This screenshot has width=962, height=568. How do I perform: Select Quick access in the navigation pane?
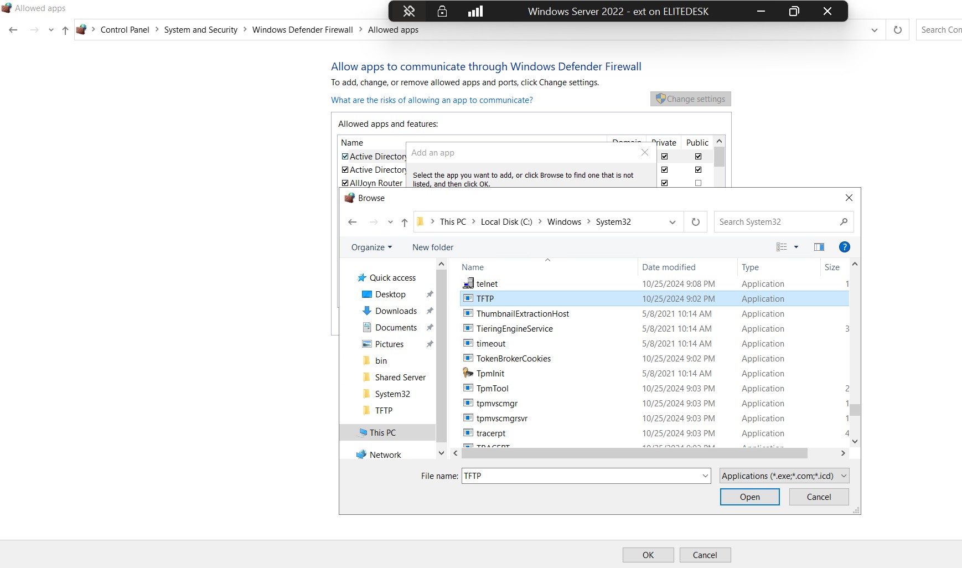392,278
